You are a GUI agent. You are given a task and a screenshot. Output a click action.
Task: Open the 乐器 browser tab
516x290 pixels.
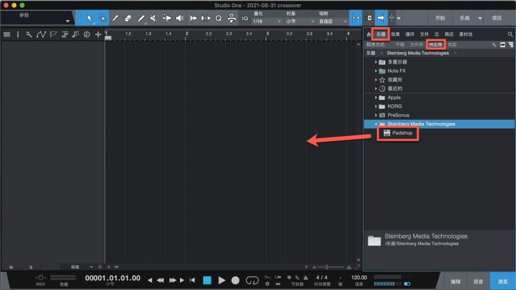[381, 34]
